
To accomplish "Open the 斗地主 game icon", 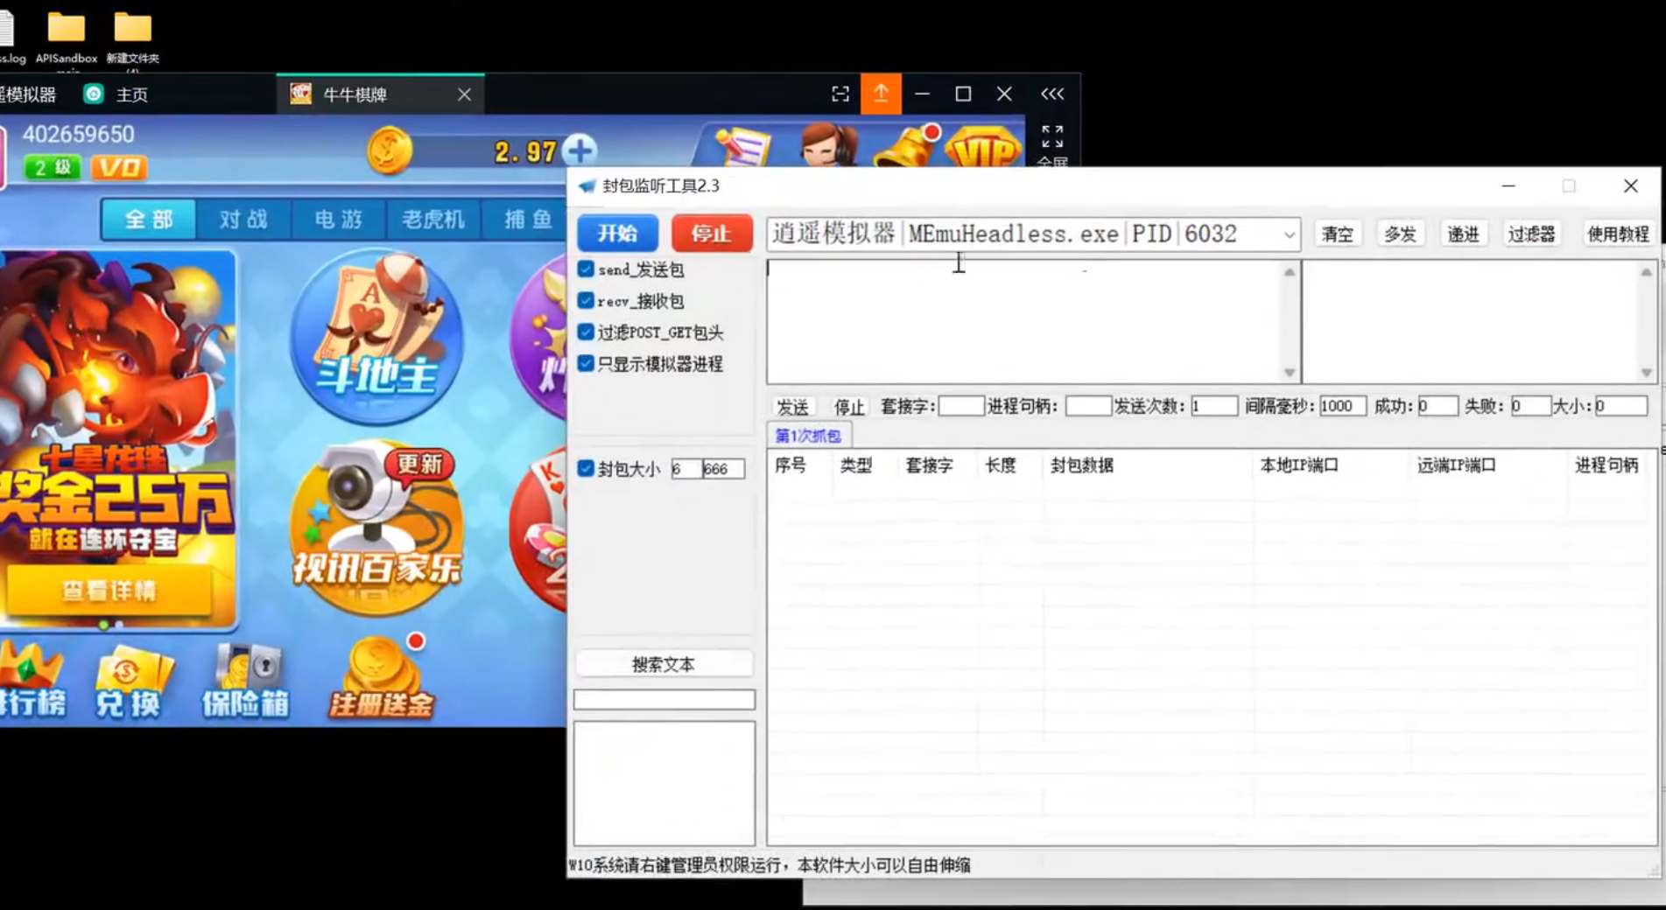I will pos(377,337).
